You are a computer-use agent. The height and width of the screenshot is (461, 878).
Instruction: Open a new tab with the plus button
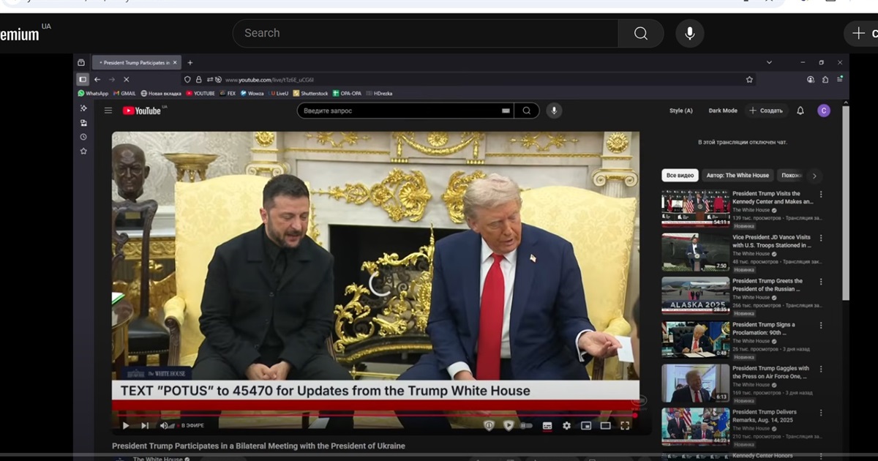pos(190,63)
